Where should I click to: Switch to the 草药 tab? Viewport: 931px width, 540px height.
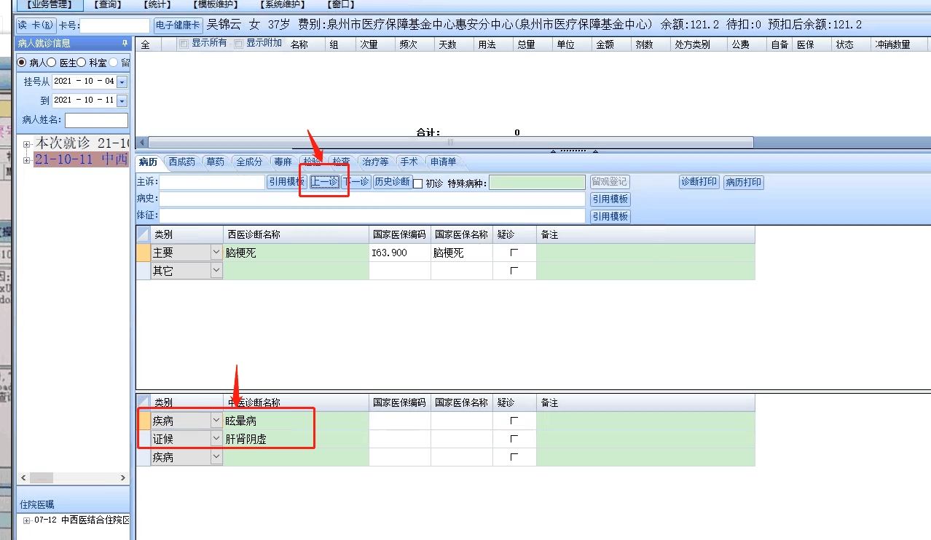[x=216, y=162]
